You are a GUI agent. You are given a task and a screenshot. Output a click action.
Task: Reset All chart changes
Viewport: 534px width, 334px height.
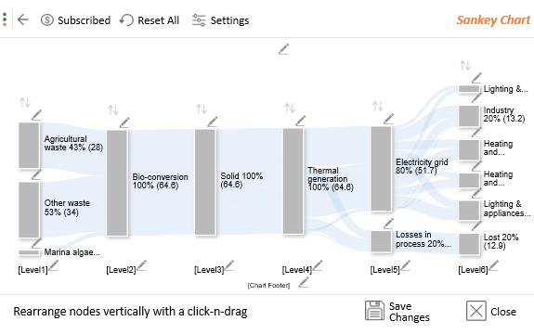(150, 20)
